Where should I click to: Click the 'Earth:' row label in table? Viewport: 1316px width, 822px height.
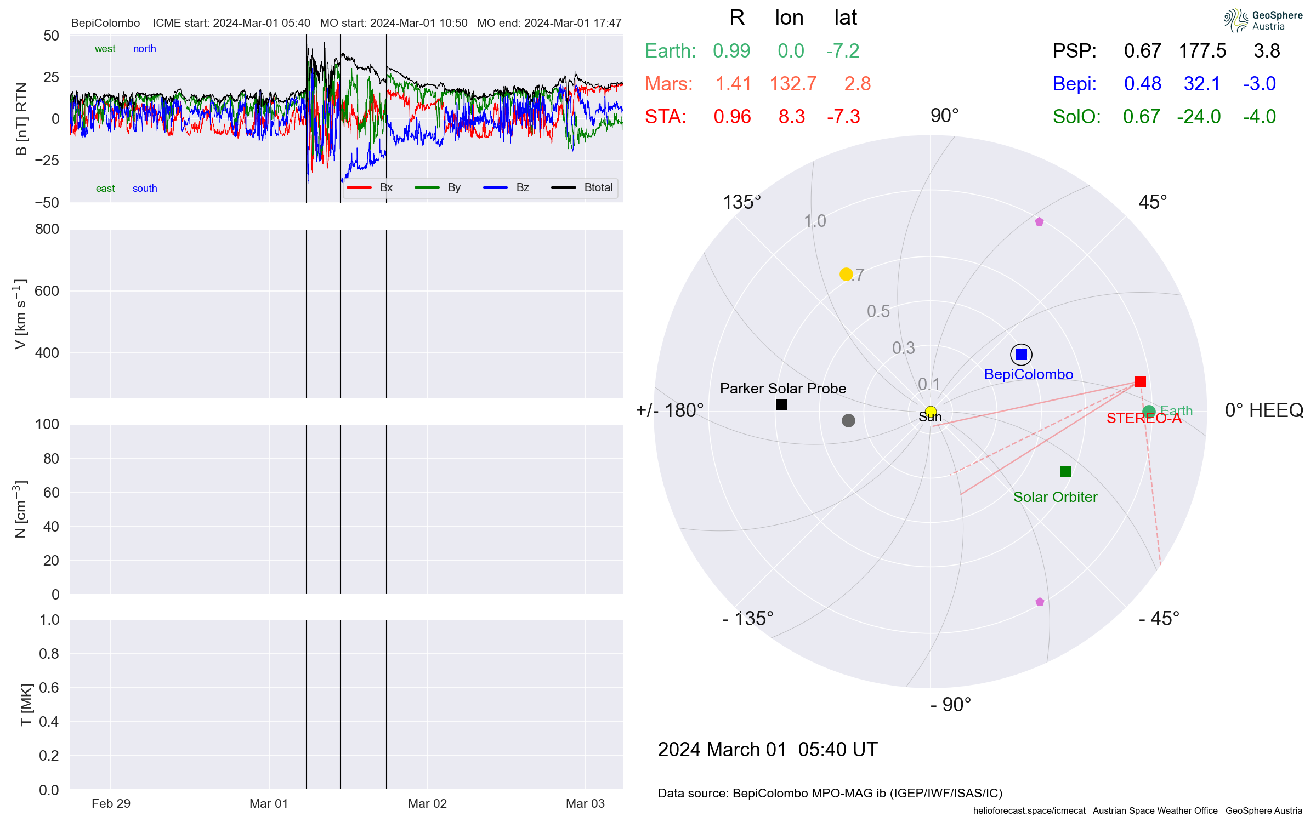(670, 51)
